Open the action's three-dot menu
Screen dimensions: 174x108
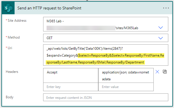tap(166, 8)
